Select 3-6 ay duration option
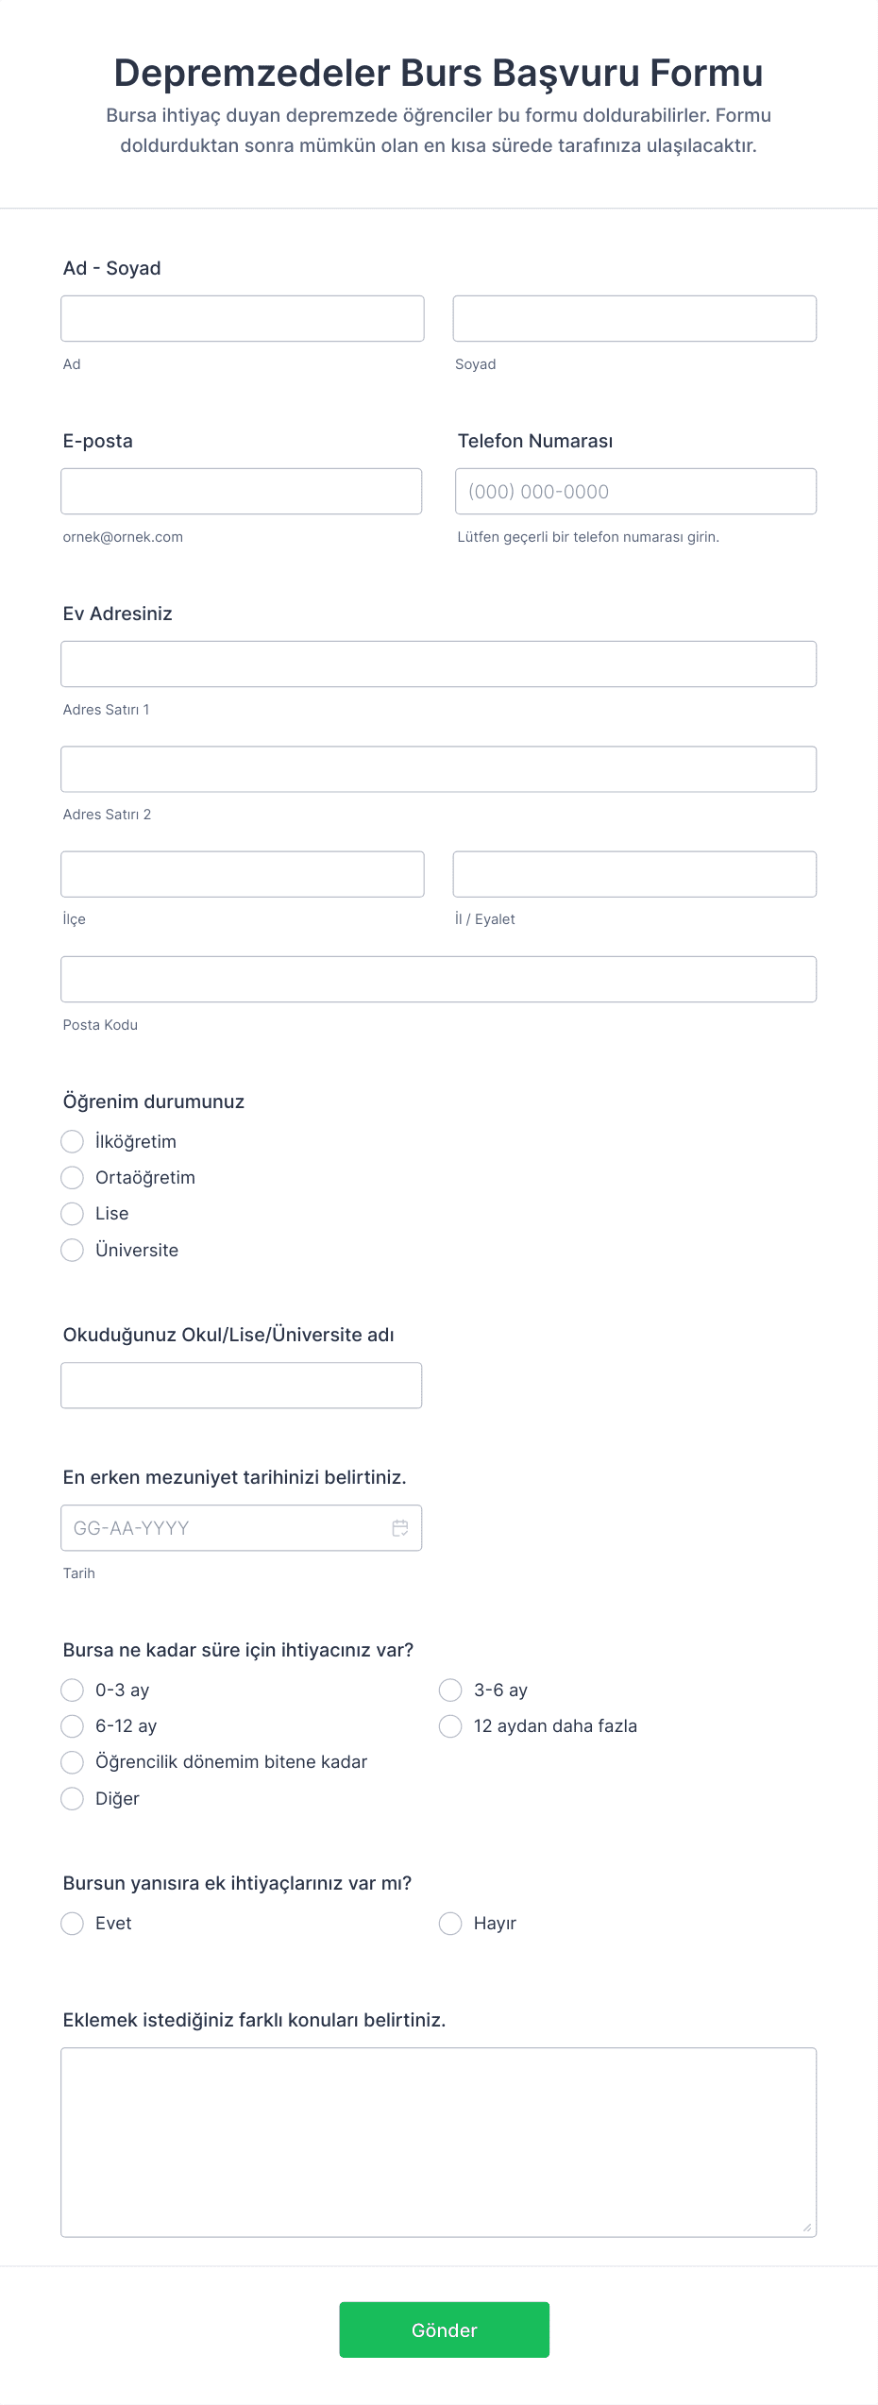The width and height of the screenshot is (878, 2405). [x=450, y=1690]
